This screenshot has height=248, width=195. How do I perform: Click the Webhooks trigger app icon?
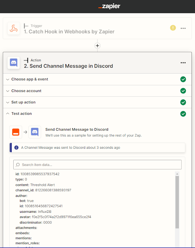point(14,29)
